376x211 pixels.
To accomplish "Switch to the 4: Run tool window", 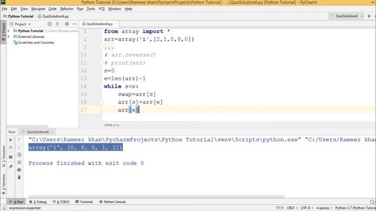I will pyautogui.click(x=16, y=202).
